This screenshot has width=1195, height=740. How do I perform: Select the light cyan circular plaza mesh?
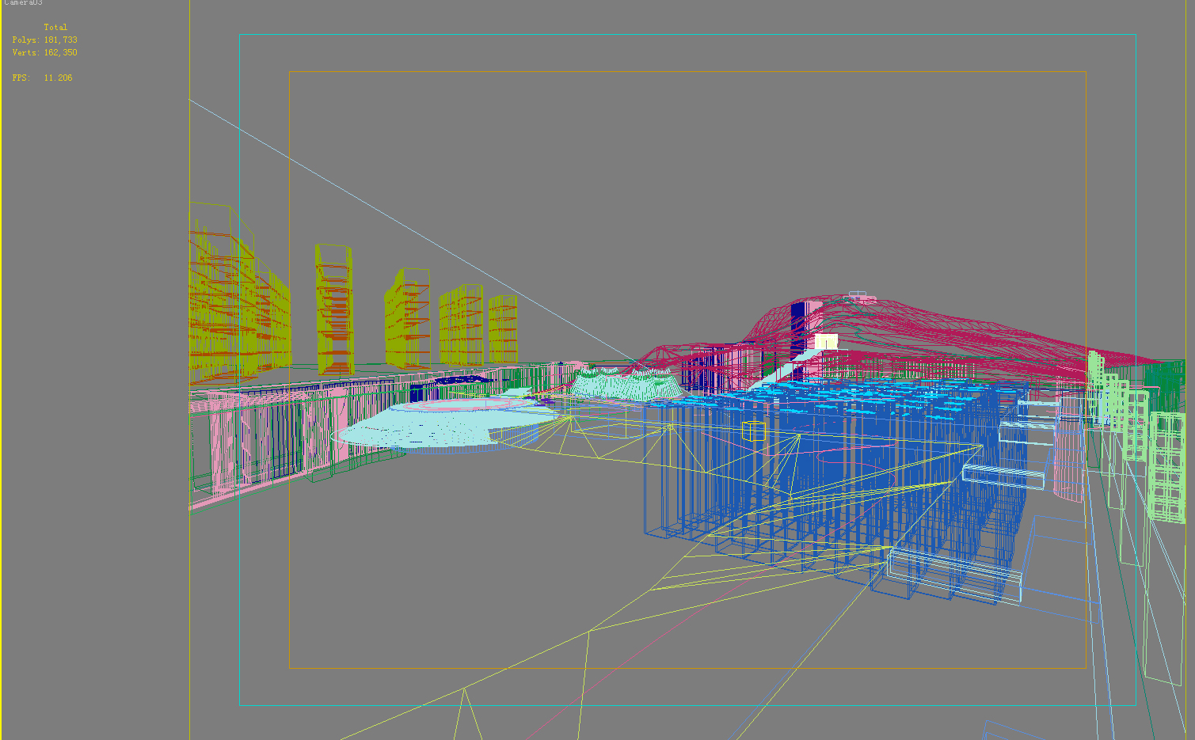pos(443,423)
